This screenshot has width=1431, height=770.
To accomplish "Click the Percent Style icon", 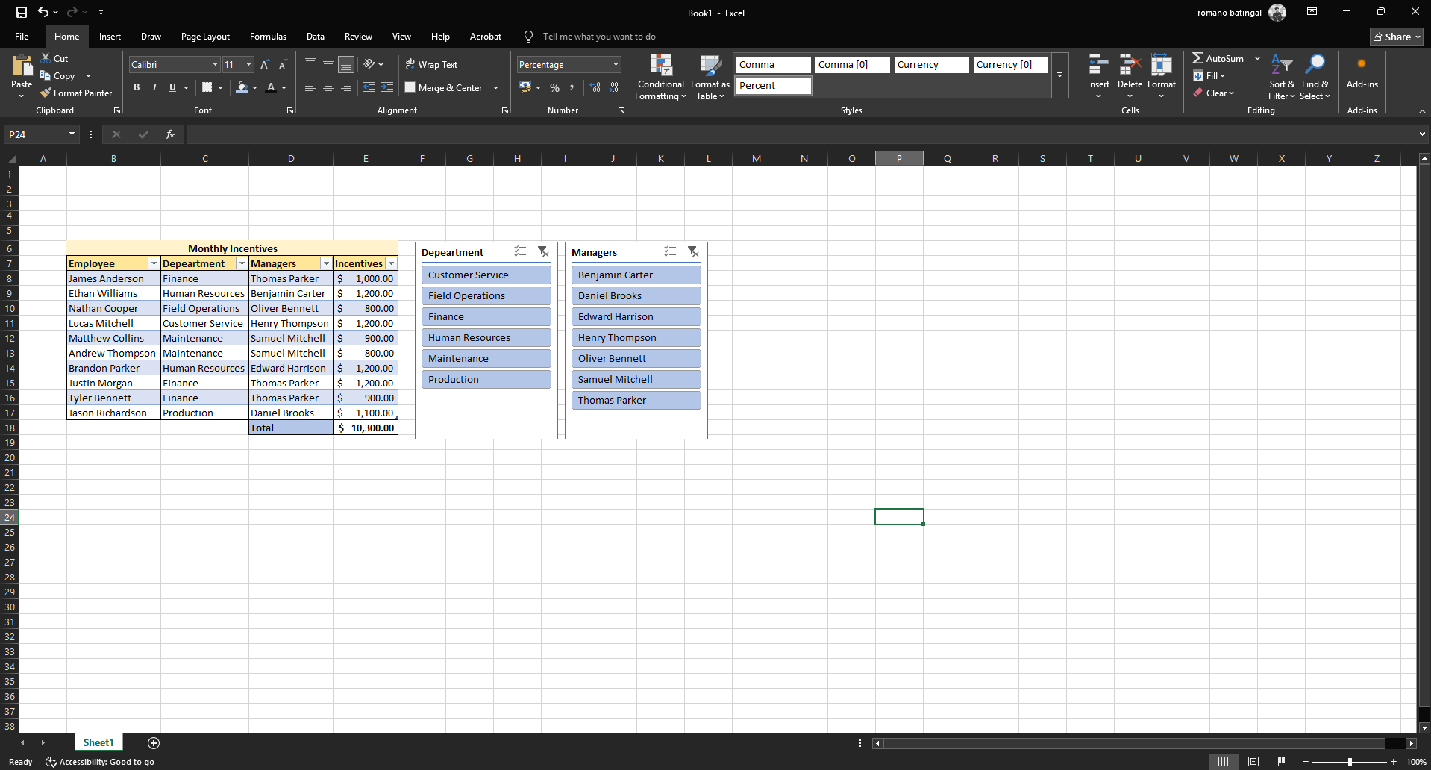I will coord(554,87).
